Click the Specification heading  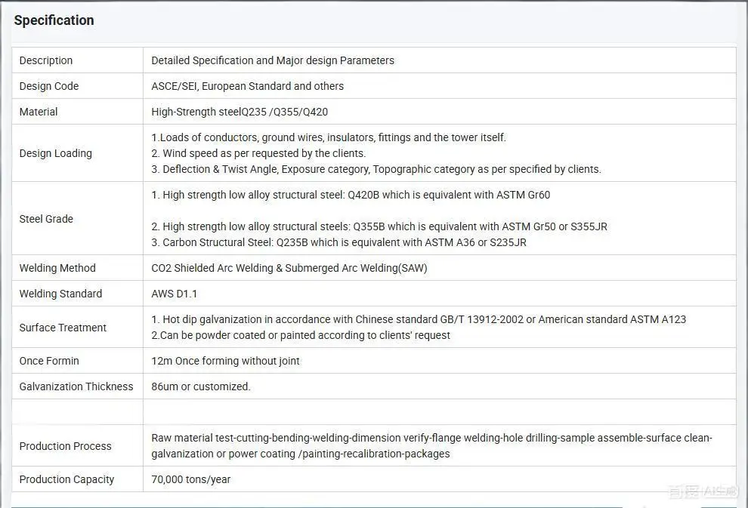(54, 20)
